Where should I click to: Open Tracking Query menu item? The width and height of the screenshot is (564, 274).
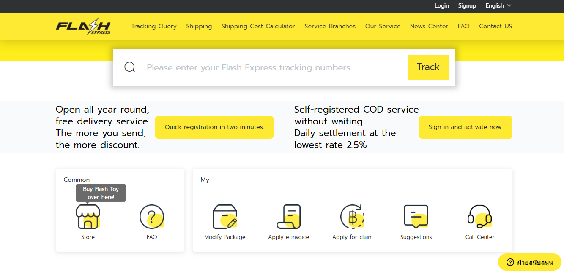154,26
